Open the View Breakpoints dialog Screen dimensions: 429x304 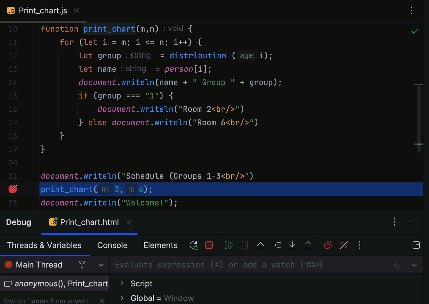click(328, 245)
